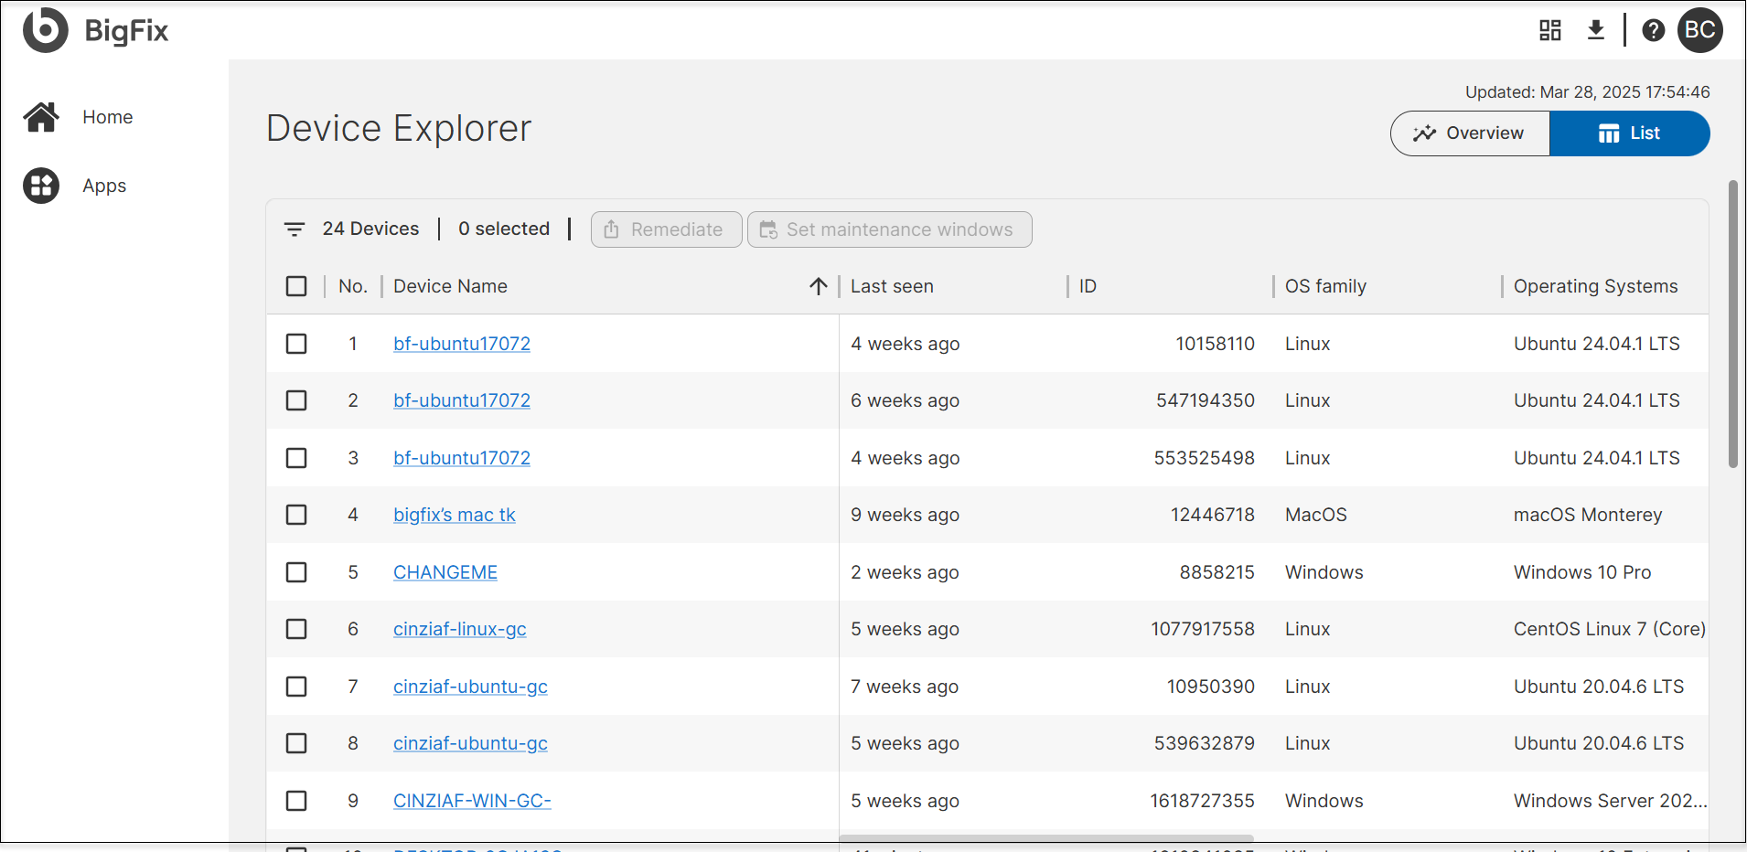
Task: Check the box for the CHANGEME device
Action: point(296,572)
